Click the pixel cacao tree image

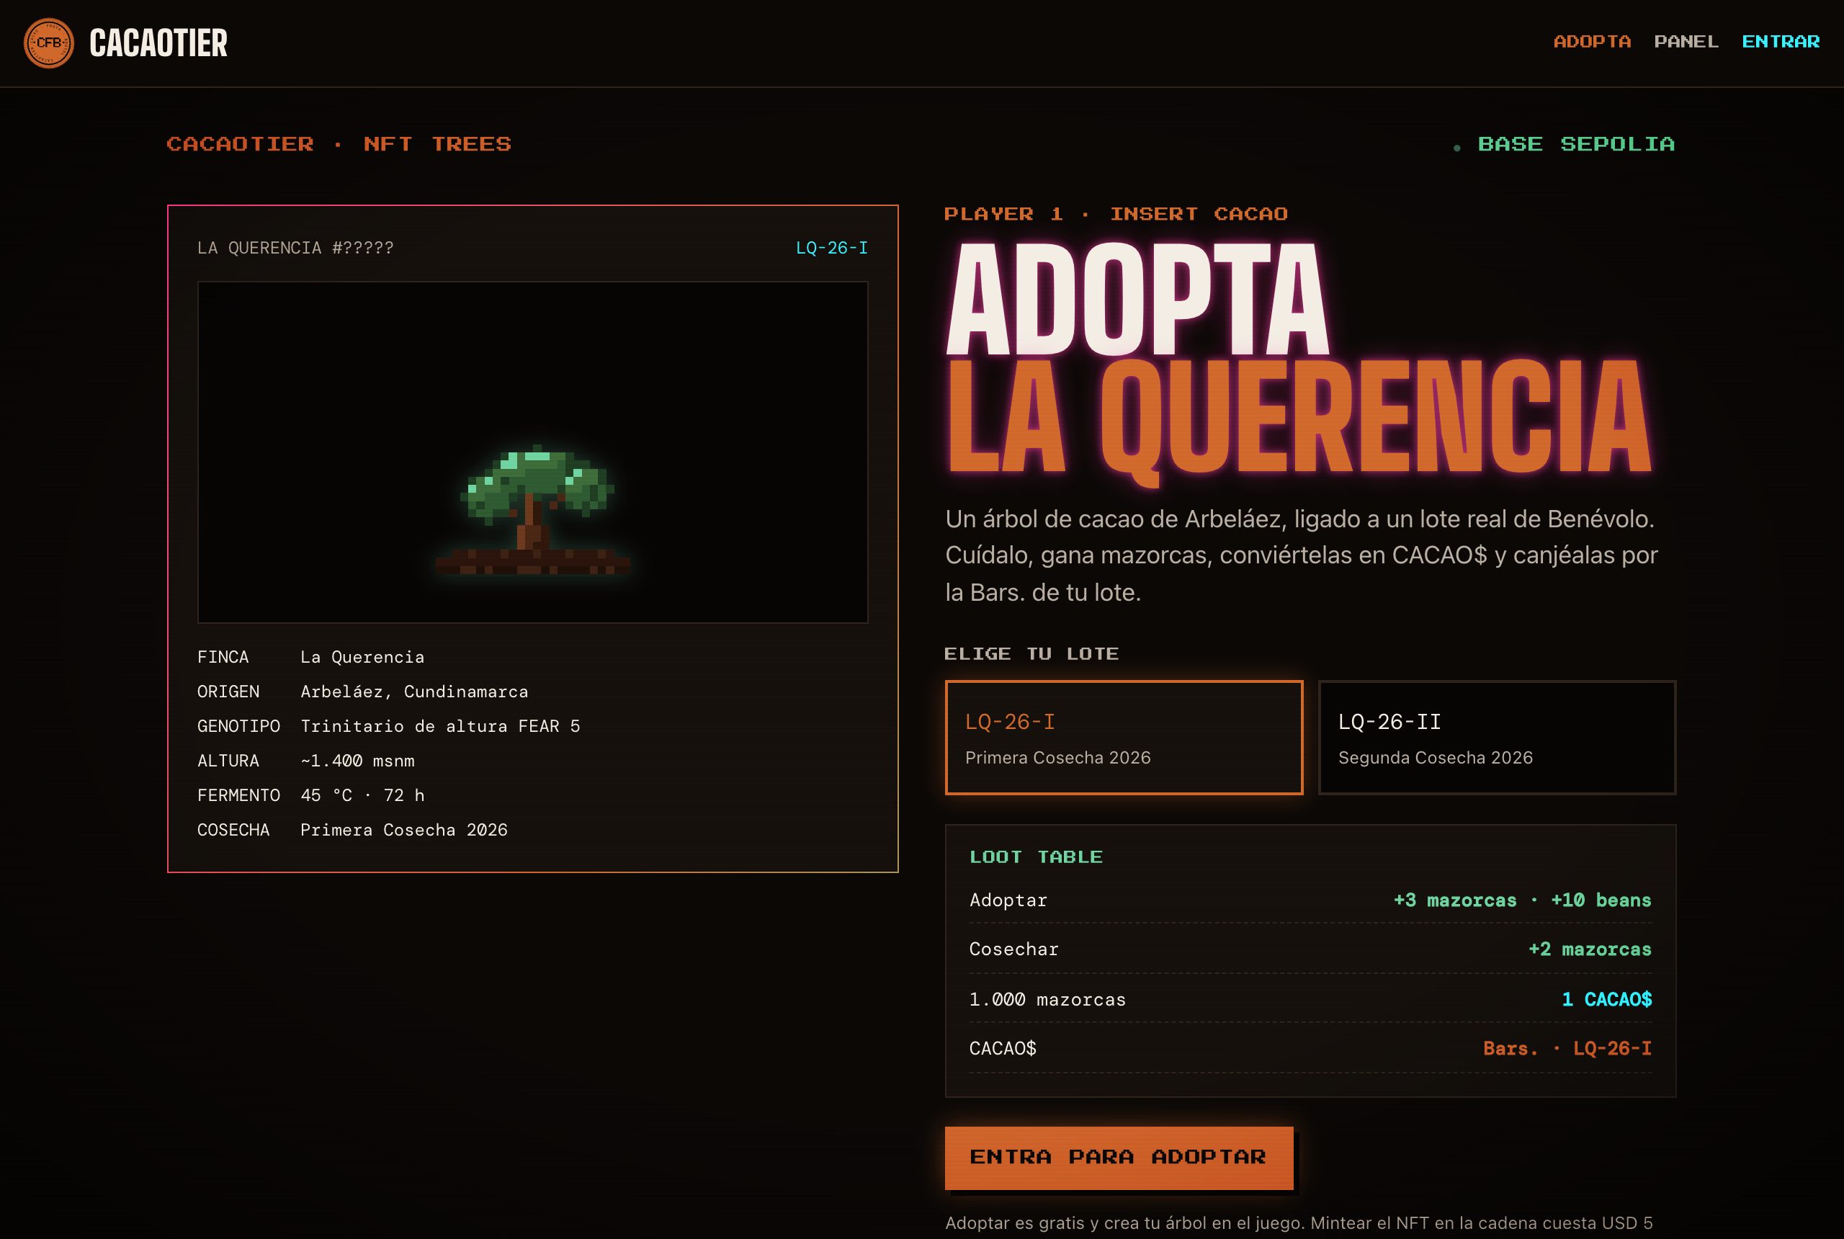click(533, 510)
